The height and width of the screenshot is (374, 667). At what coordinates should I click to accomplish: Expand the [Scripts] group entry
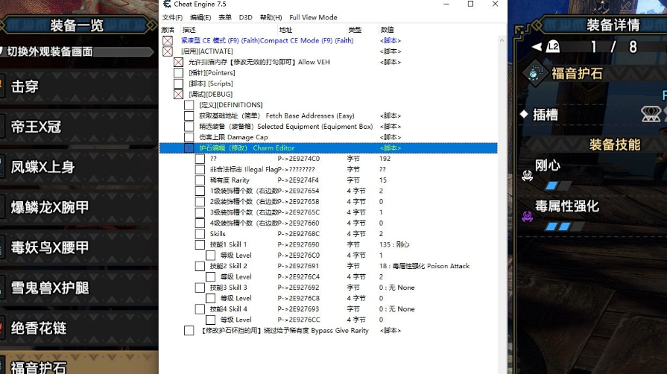(x=178, y=83)
